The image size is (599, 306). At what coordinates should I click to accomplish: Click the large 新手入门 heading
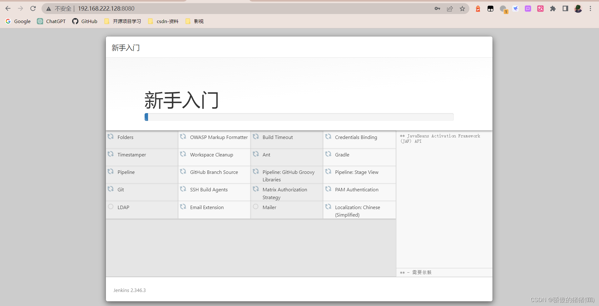click(x=181, y=100)
